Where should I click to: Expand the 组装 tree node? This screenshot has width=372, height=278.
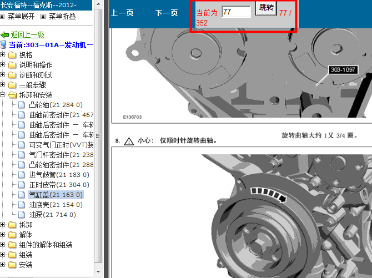(2, 255)
